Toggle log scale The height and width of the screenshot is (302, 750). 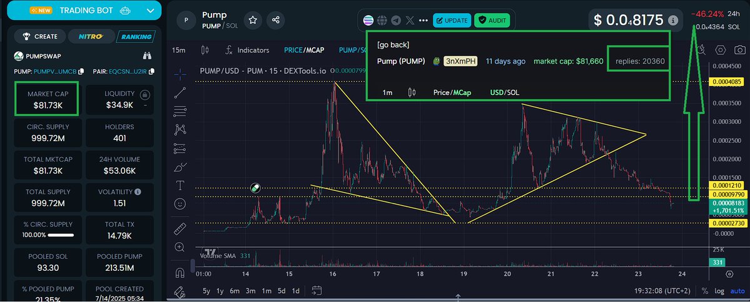point(719,291)
